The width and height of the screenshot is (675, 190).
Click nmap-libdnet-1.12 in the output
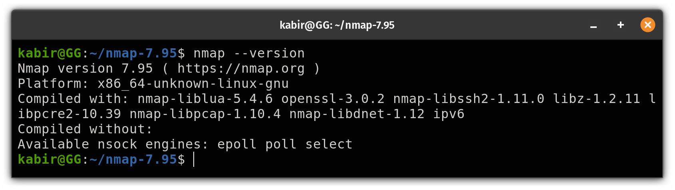tap(357, 114)
